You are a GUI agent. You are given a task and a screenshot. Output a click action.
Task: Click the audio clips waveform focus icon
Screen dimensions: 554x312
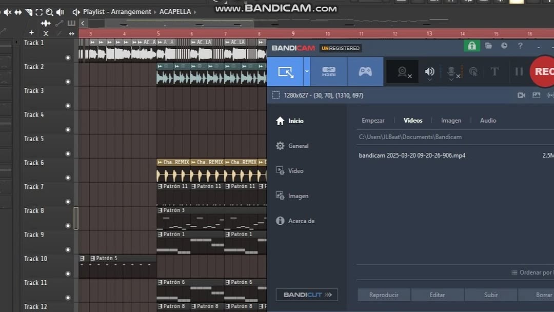click(x=46, y=23)
